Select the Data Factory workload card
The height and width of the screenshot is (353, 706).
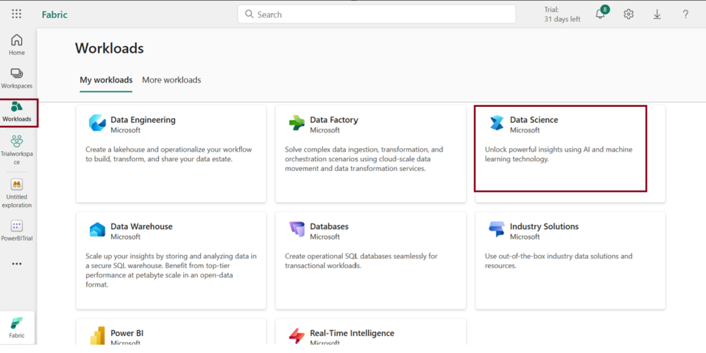pos(370,154)
